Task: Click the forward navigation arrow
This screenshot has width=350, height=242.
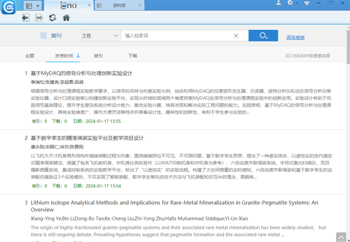Action: pos(39,18)
